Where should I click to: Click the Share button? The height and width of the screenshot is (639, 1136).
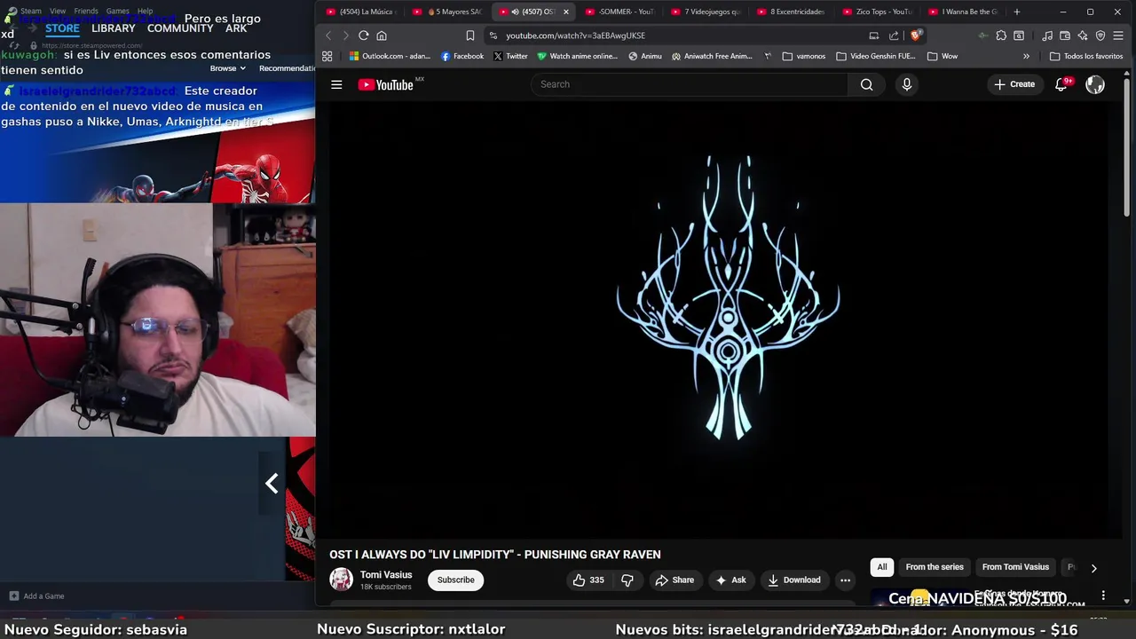674,580
